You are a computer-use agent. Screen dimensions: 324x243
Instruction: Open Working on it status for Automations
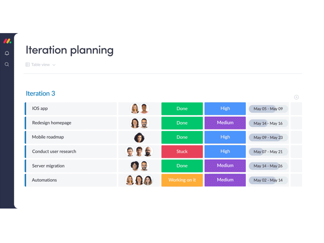(x=182, y=180)
